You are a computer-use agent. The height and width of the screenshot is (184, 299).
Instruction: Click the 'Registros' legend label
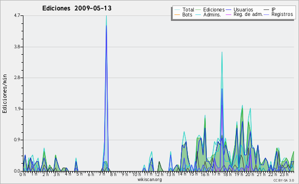pyautogui.click(x=282, y=14)
